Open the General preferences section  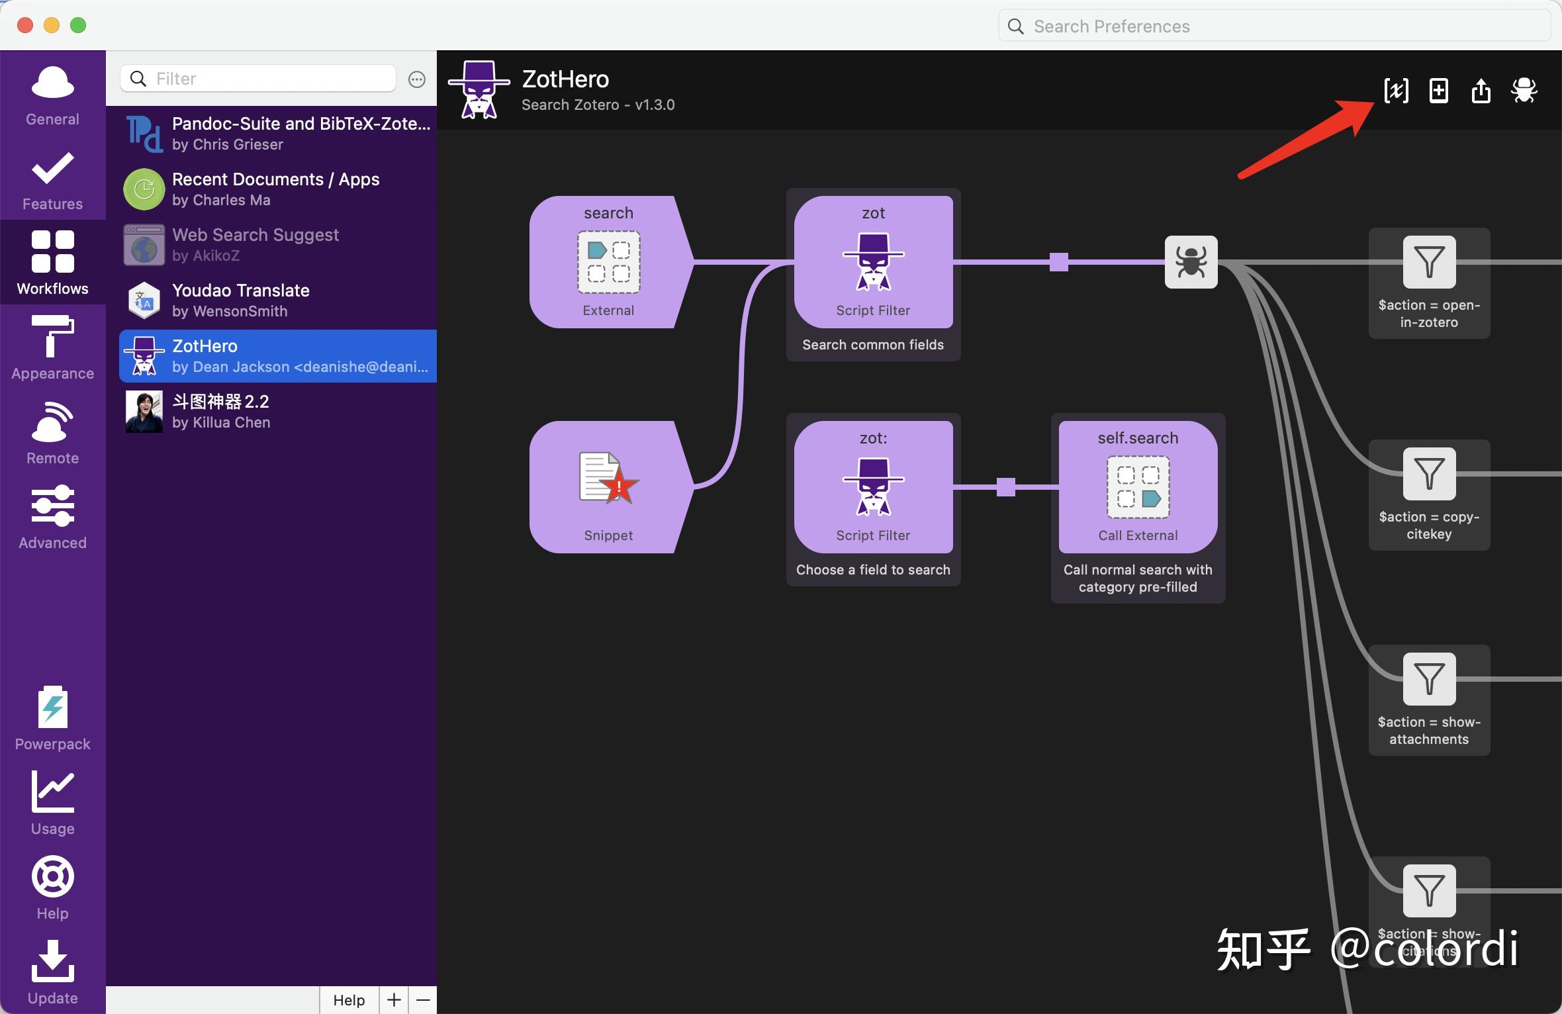[x=52, y=95]
